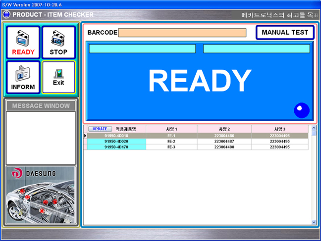Viewport: 321px width, 241px height.
Task: Click the MESSAGE WINDOW text area
Action: pyautogui.click(x=41, y=138)
